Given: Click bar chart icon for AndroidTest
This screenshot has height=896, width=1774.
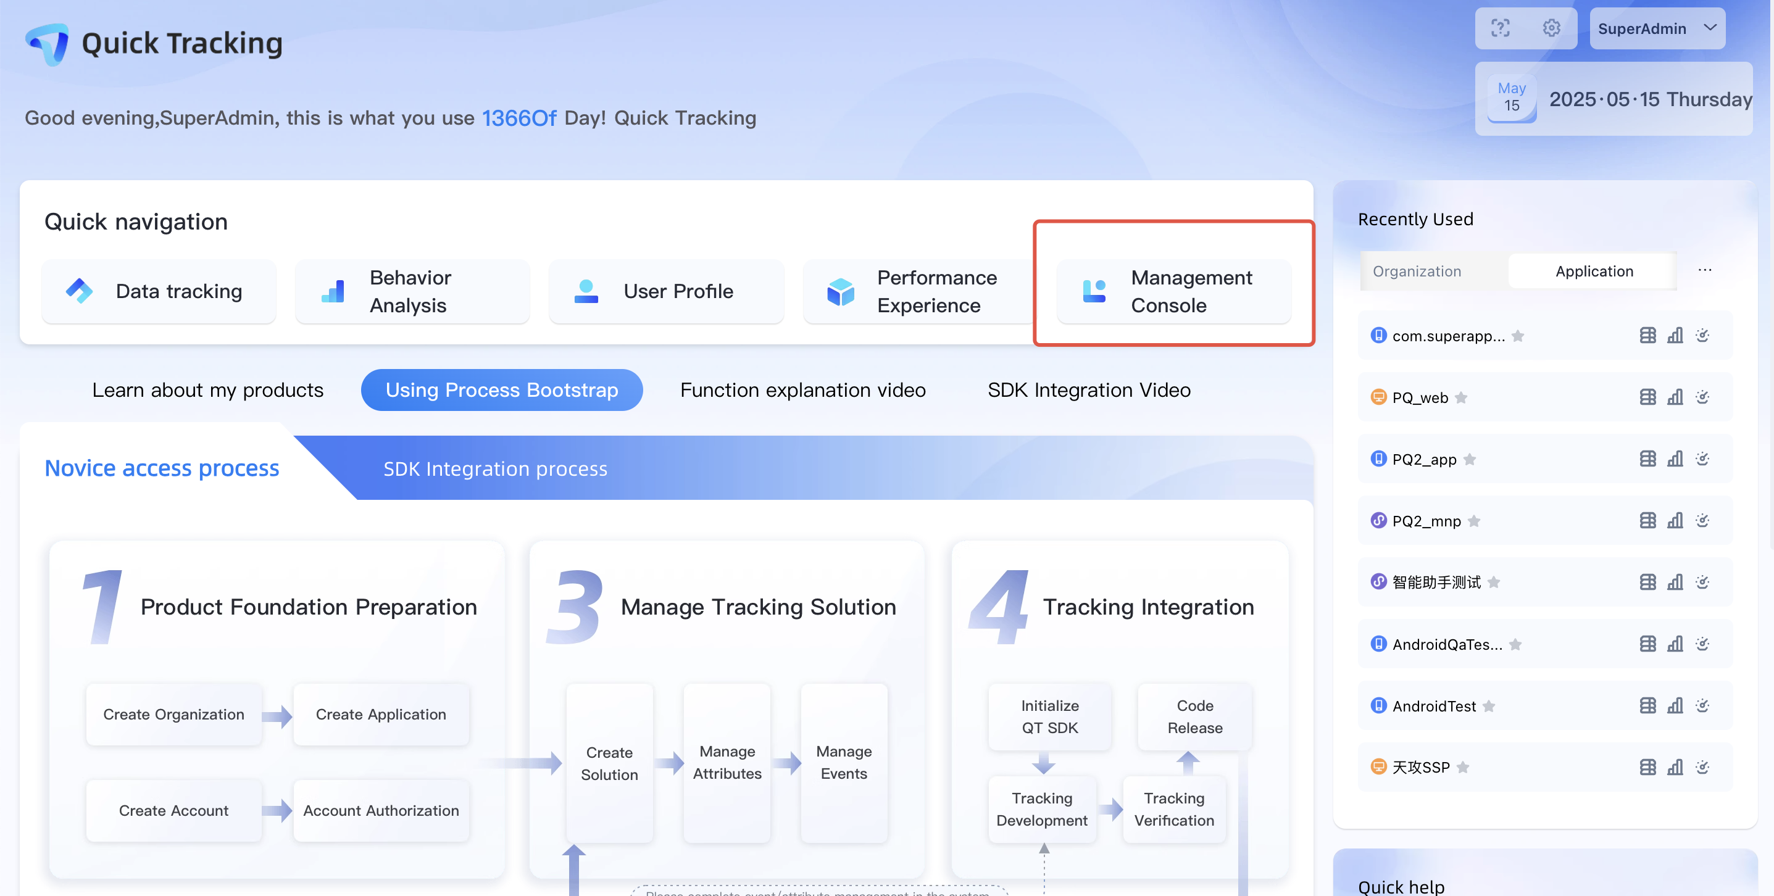Looking at the screenshot, I should pyautogui.click(x=1675, y=706).
